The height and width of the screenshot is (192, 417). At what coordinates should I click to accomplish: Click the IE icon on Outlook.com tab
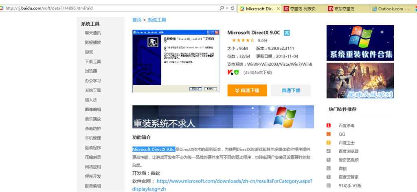point(375,9)
